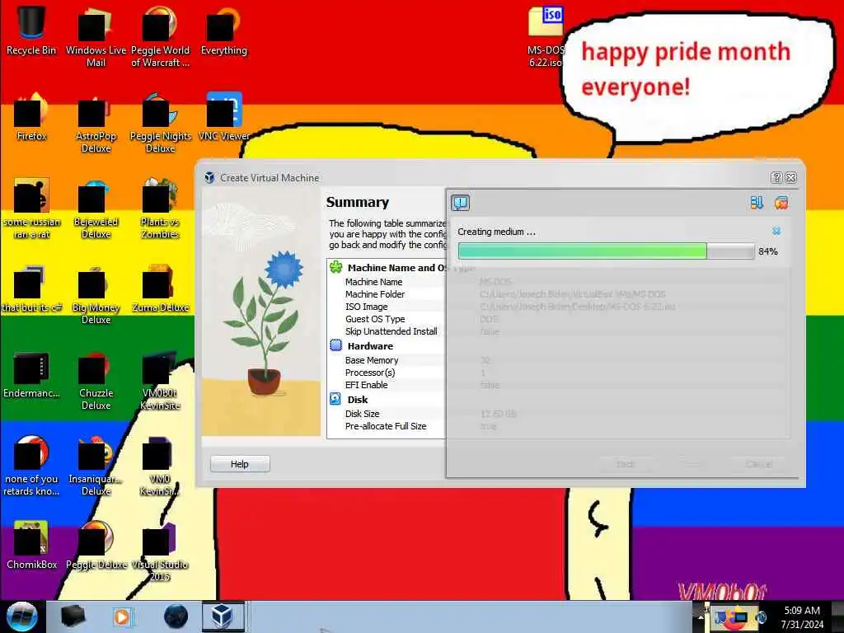Viewport: 844px width, 633px height.
Task: Select the Insaniquarium Deluxe desktop icon
Action: point(96,467)
